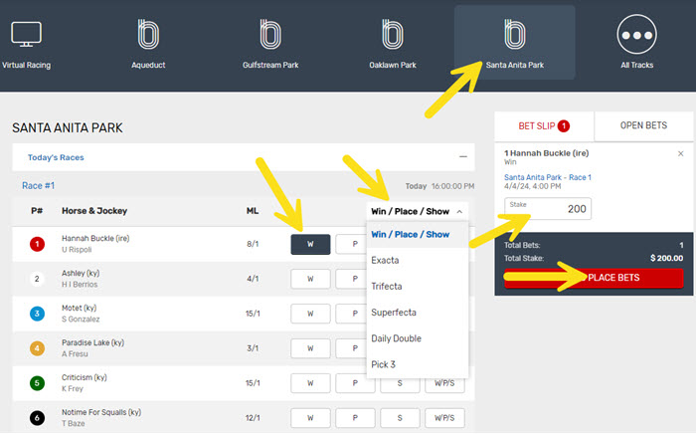Toggle Win bet for Ashley (ky)
This screenshot has height=434, width=696.
(310, 279)
